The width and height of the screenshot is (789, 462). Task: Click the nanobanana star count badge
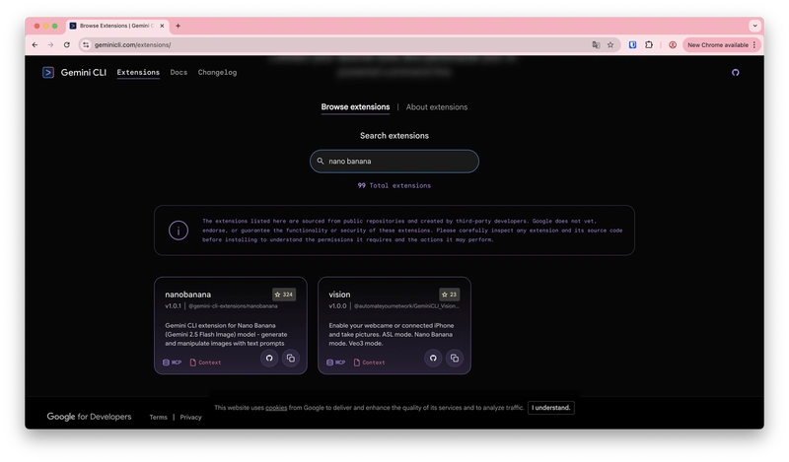pyautogui.click(x=284, y=295)
